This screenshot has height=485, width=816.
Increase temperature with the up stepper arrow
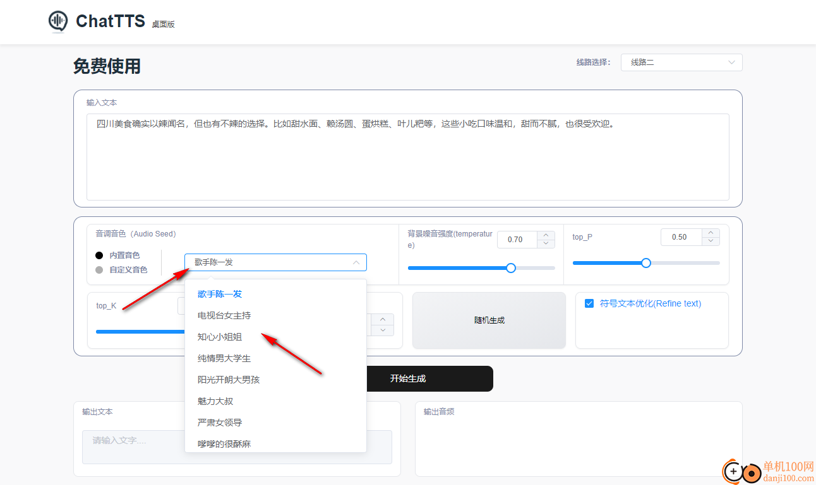click(546, 235)
